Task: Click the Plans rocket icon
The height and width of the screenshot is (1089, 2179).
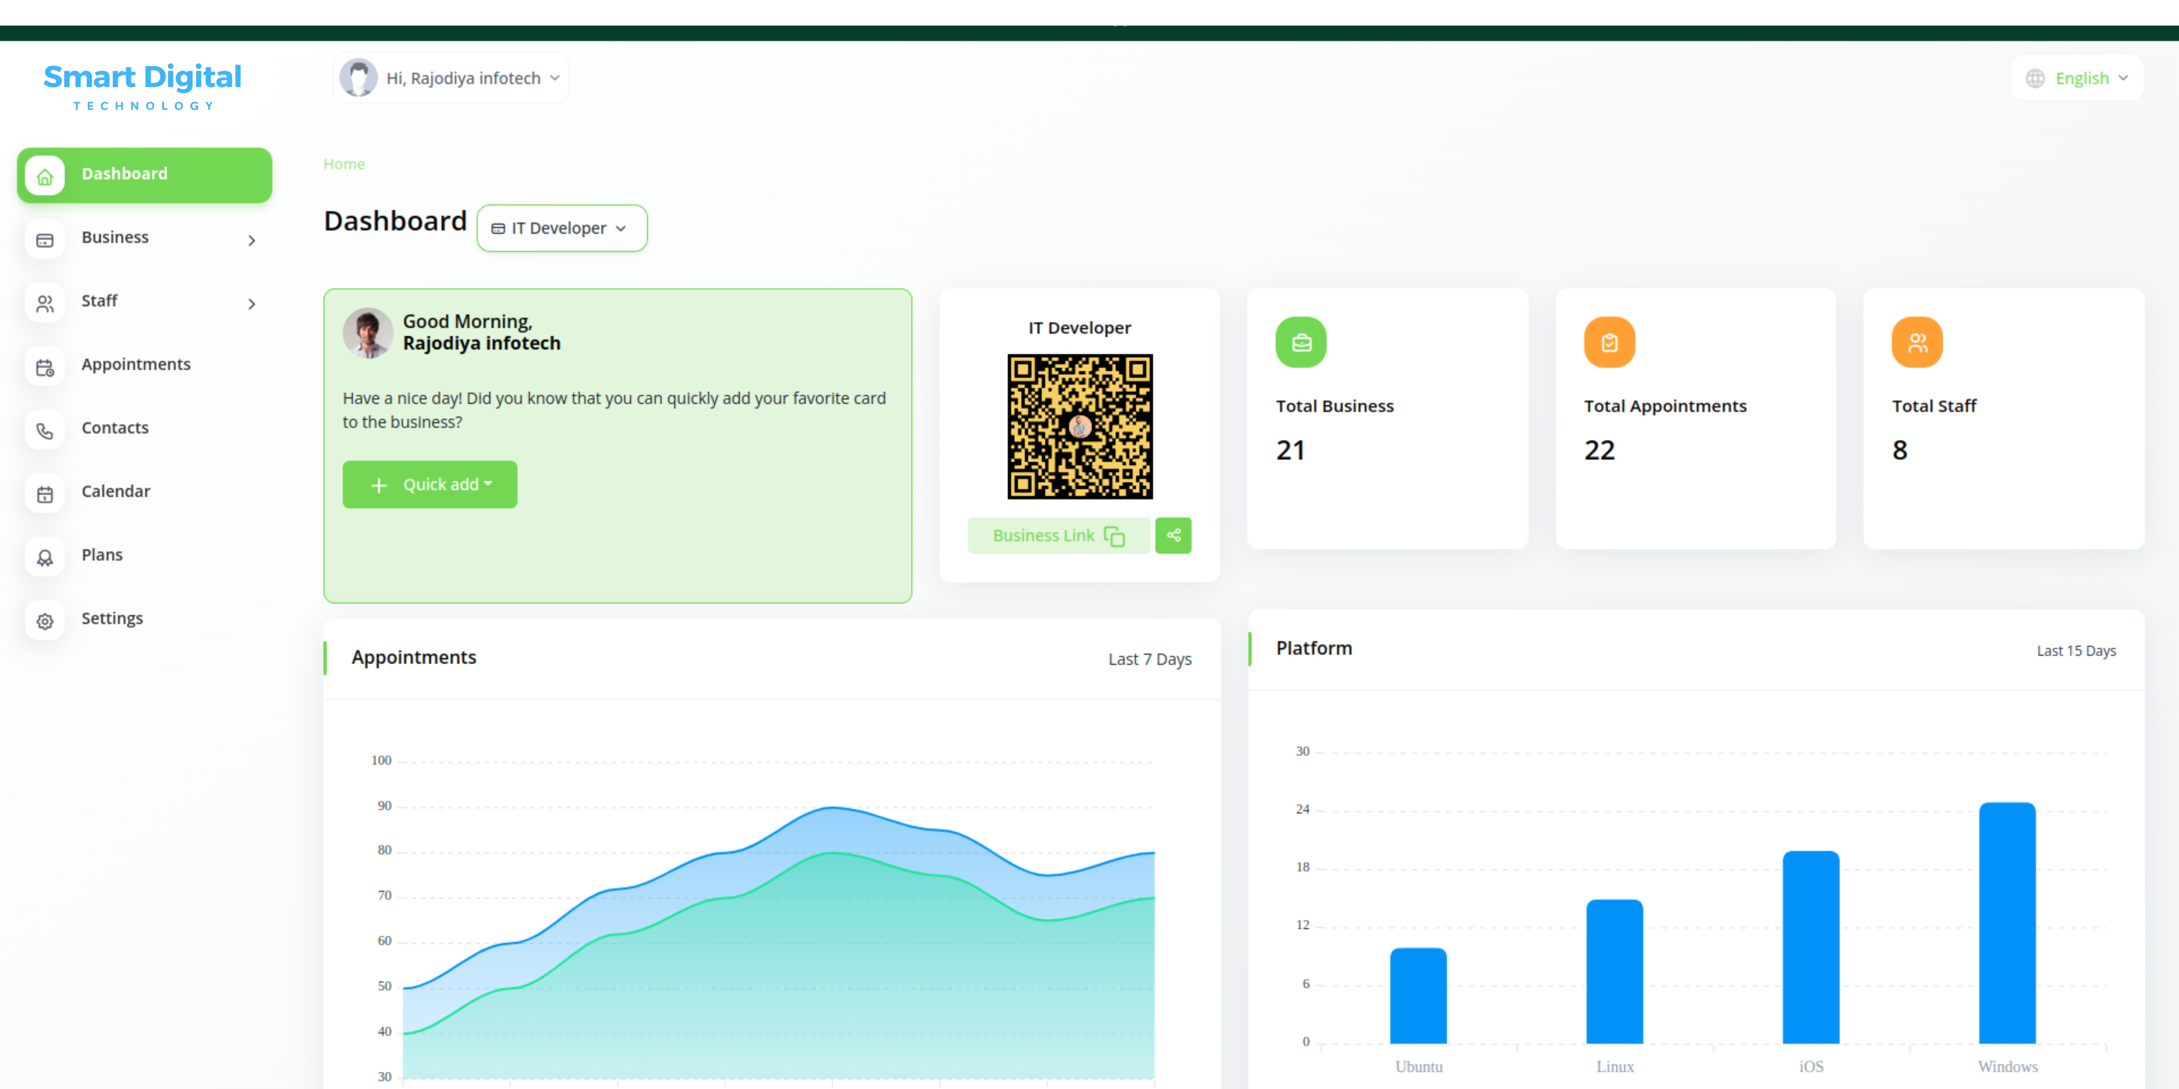Action: 45,557
